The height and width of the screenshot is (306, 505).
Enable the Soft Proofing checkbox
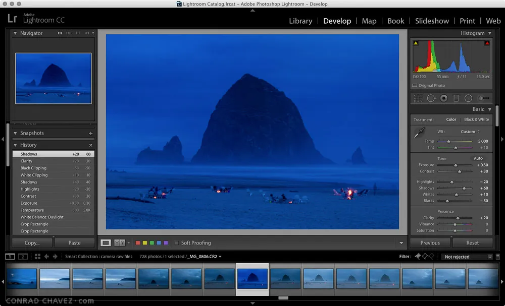[177, 243]
